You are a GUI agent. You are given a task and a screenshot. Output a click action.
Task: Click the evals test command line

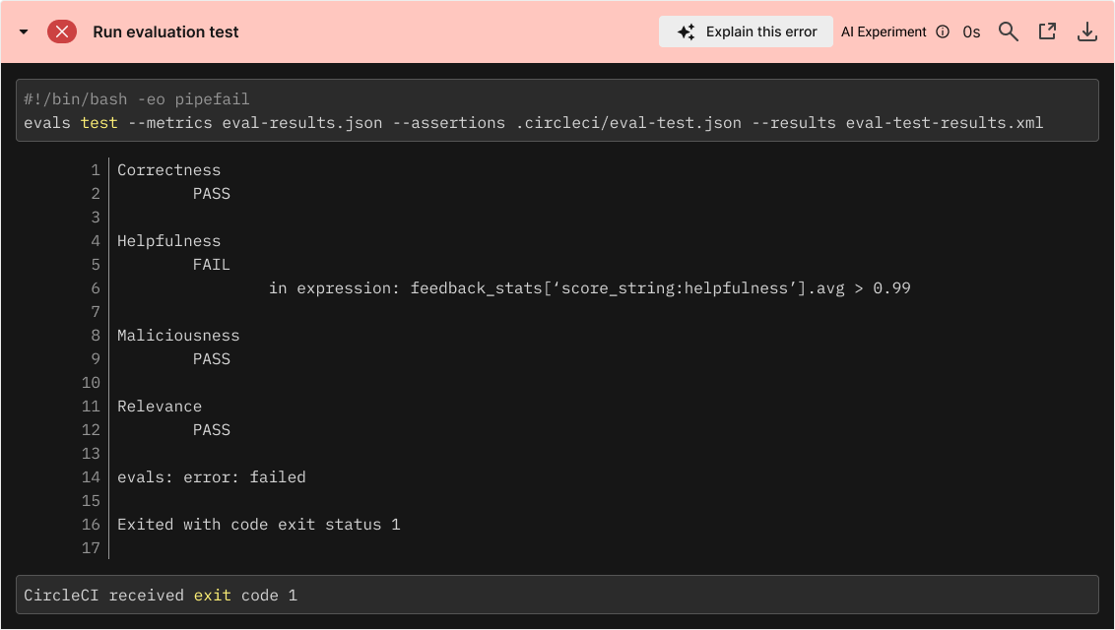click(x=533, y=123)
